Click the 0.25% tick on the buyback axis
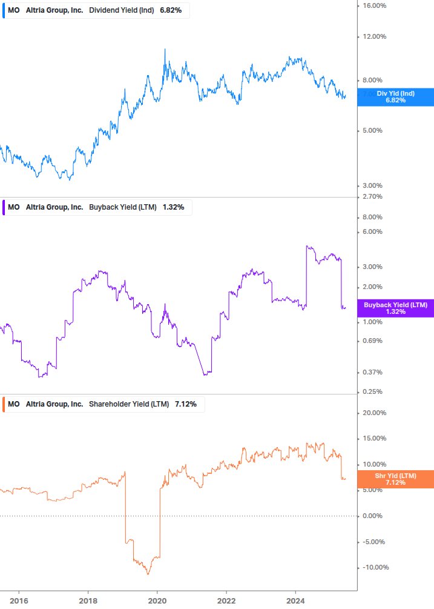Viewport: 434px width, 609px height. pyautogui.click(x=372, y=392)
